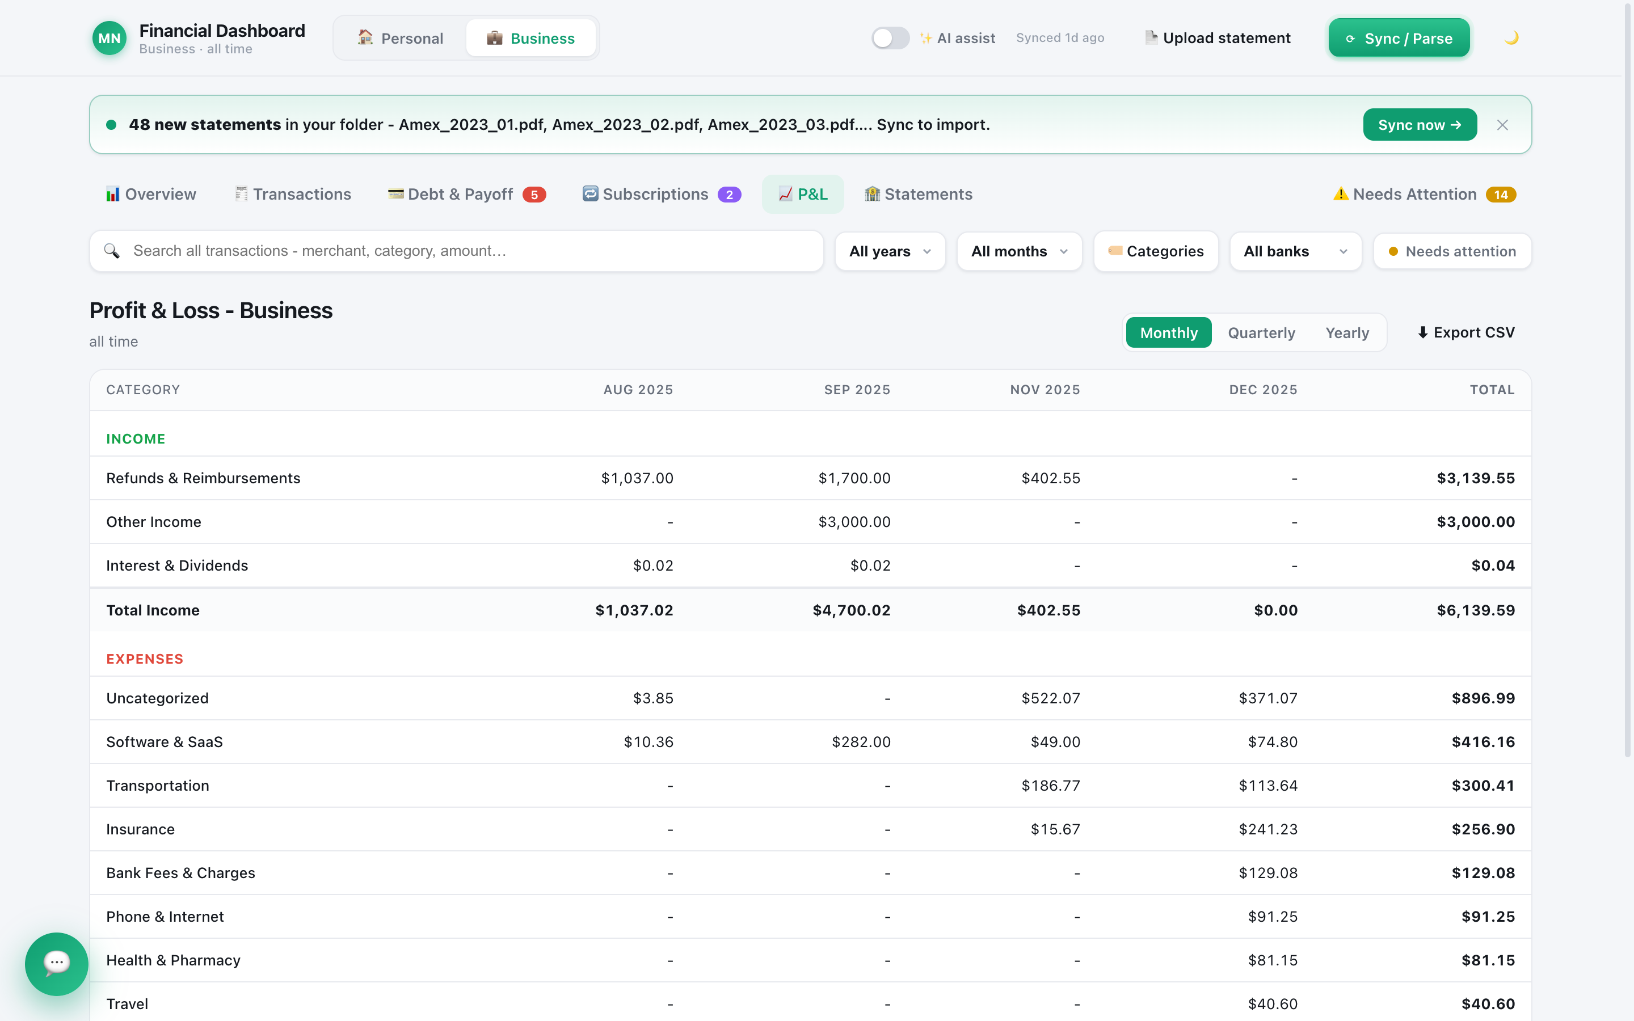Click the Categories tag icon
The width and height of the screenshot is (1634, 1021).
1115,251
